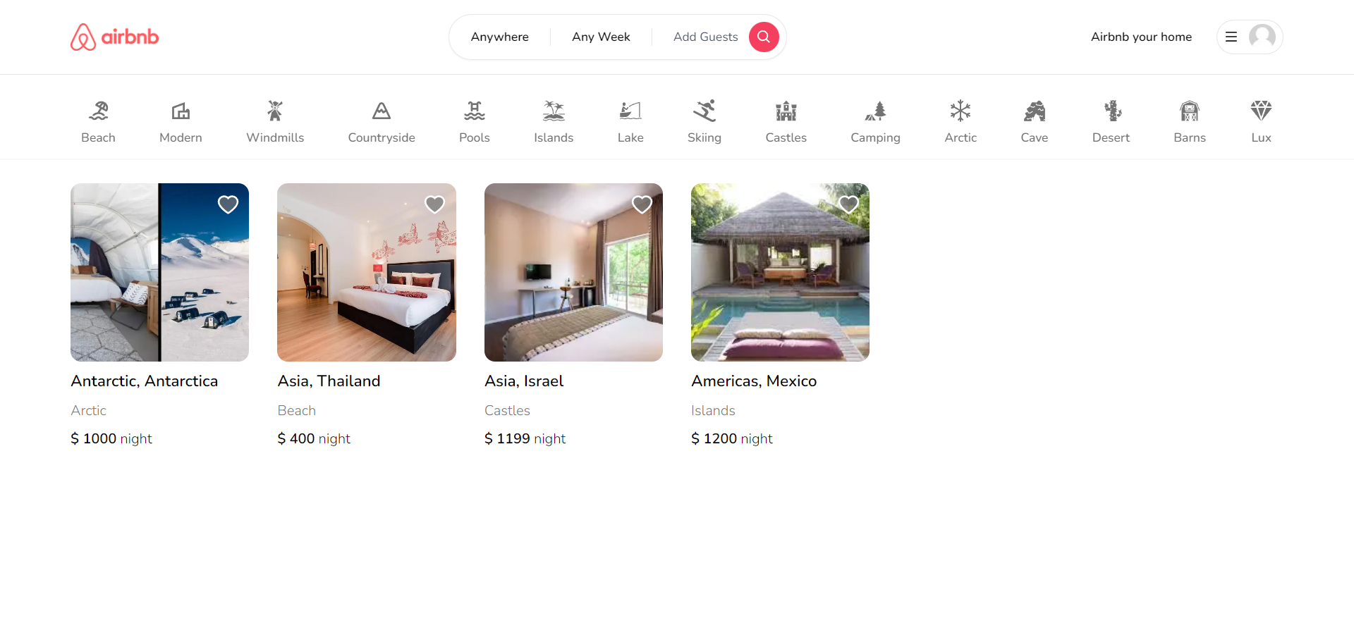Toggle the heart on the Asia, Thailand listing
1354x628 pixels.
pyautogui.click(x=434, y=204)
